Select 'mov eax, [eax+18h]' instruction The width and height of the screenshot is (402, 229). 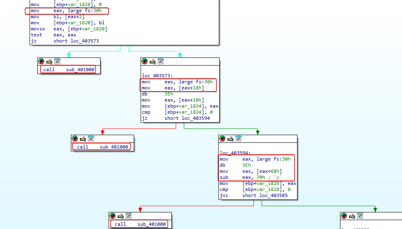coord(173,88)
